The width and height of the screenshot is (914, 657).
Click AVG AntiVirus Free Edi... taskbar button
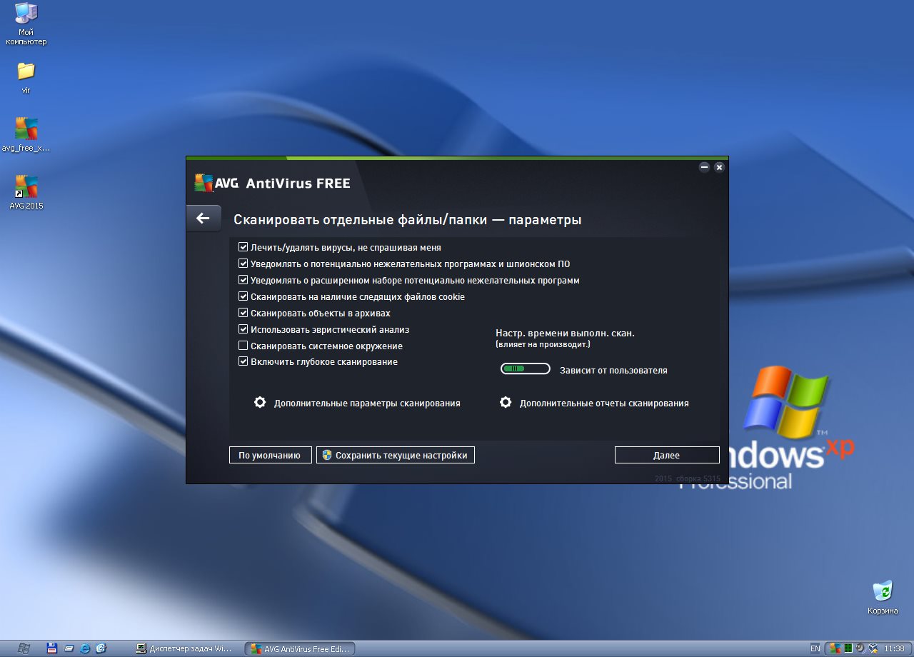300,648
